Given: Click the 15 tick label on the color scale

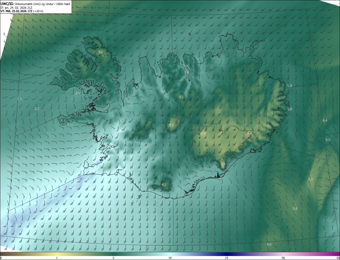Looking at the screenshot, I should [x=227, y=258].
